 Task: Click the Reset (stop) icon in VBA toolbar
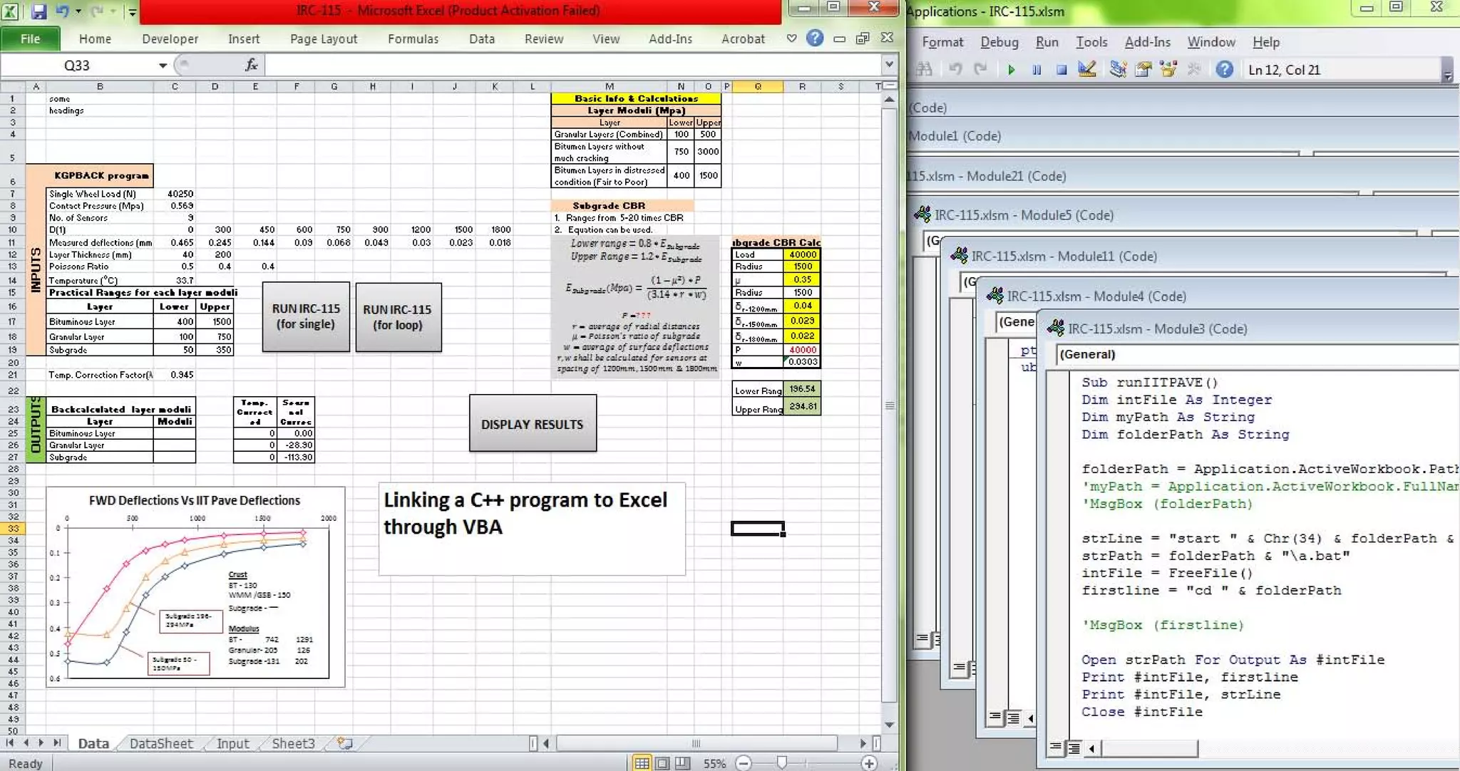point(1061,70)
